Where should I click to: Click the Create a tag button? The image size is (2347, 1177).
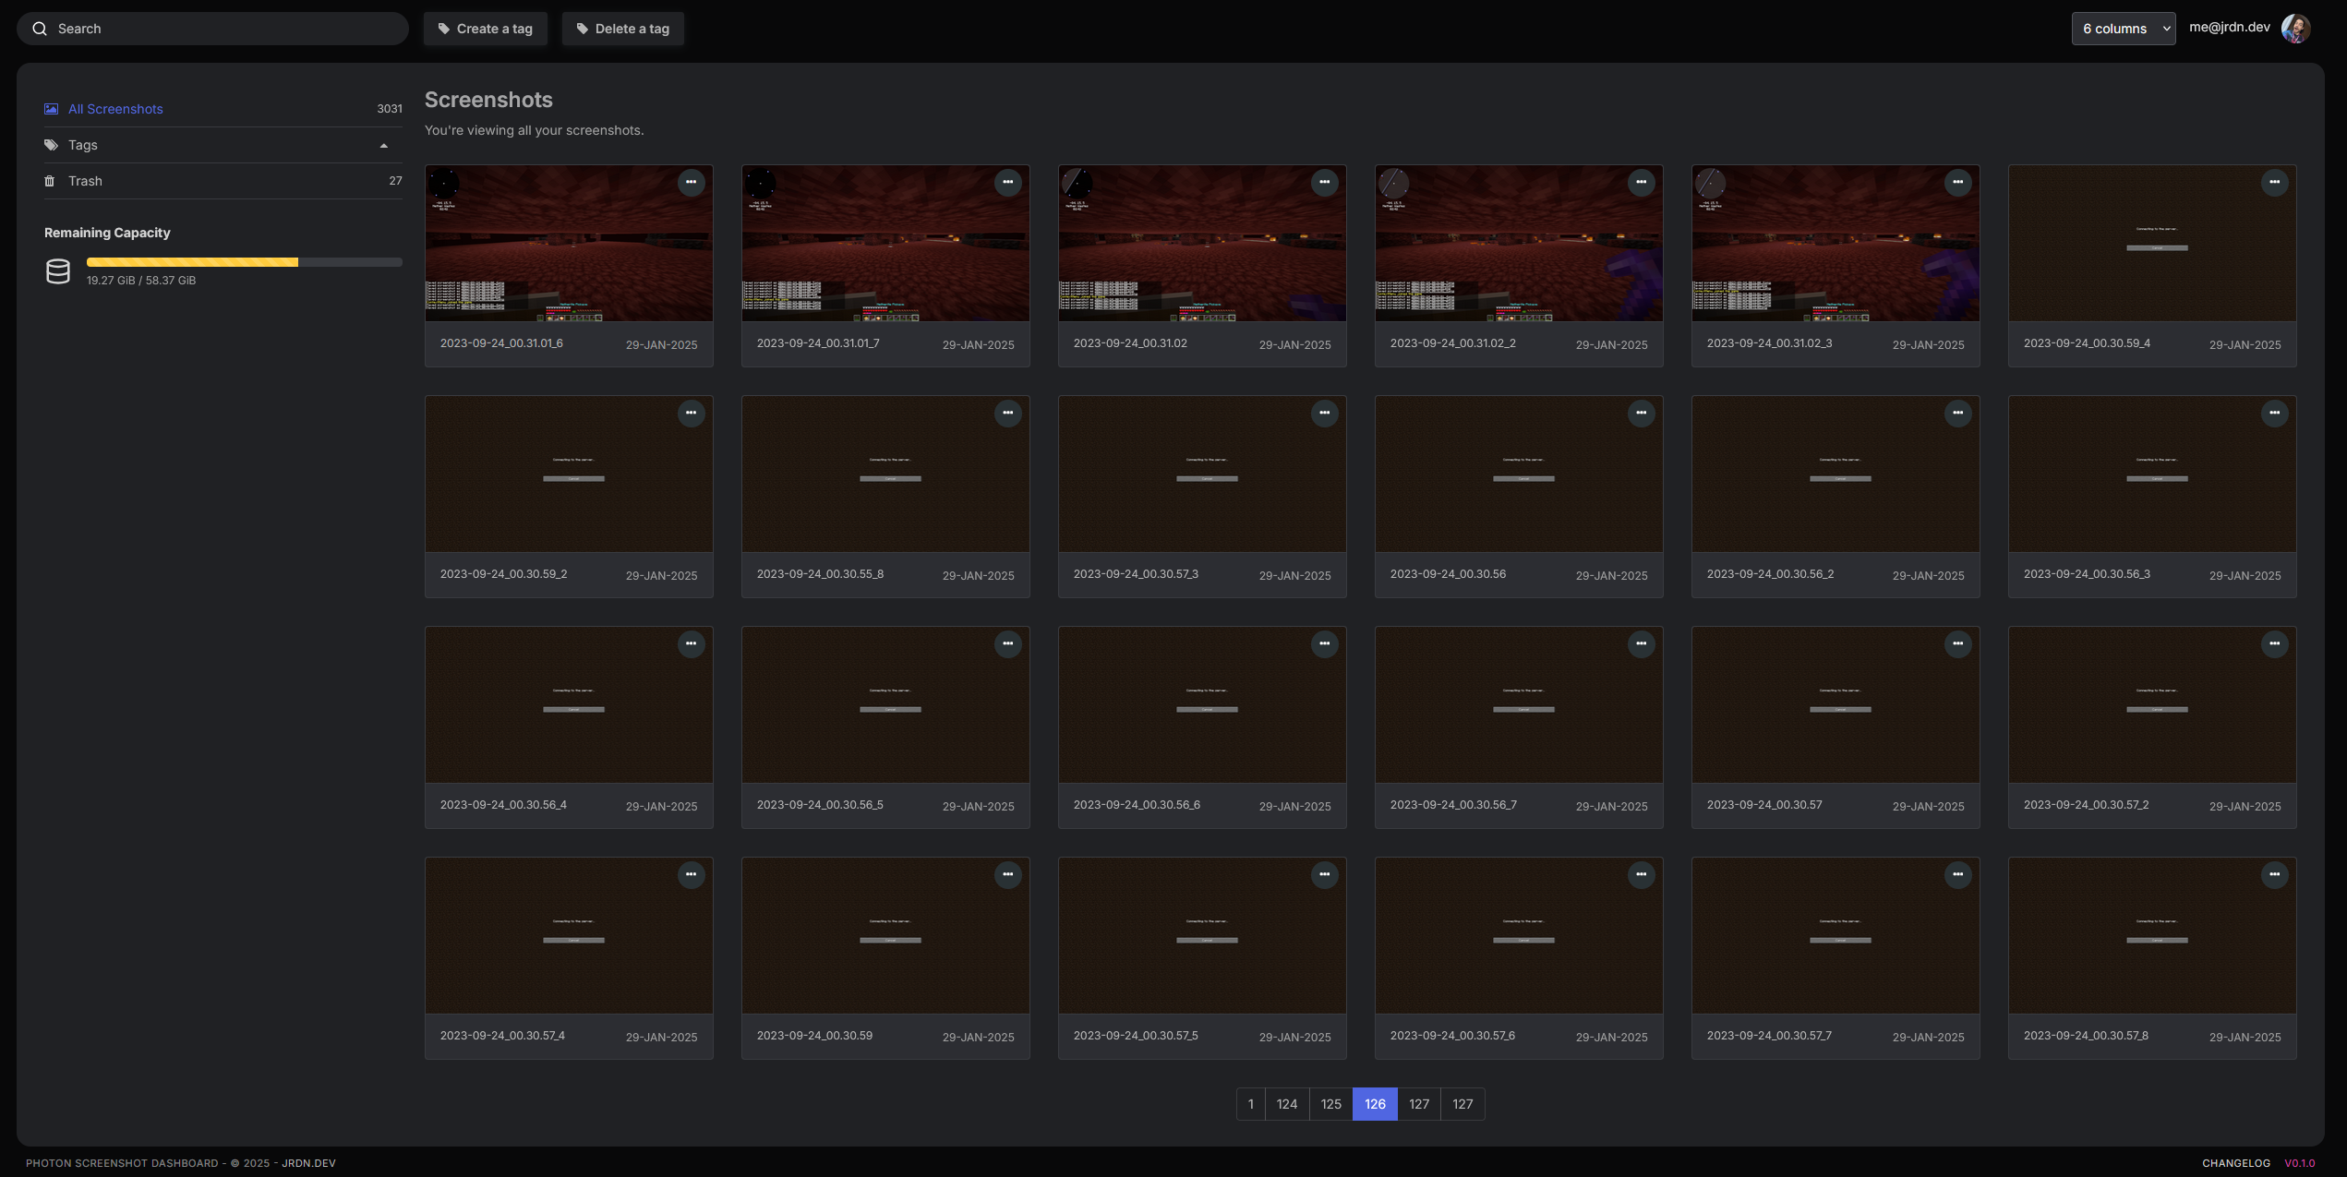coord(486,29)
